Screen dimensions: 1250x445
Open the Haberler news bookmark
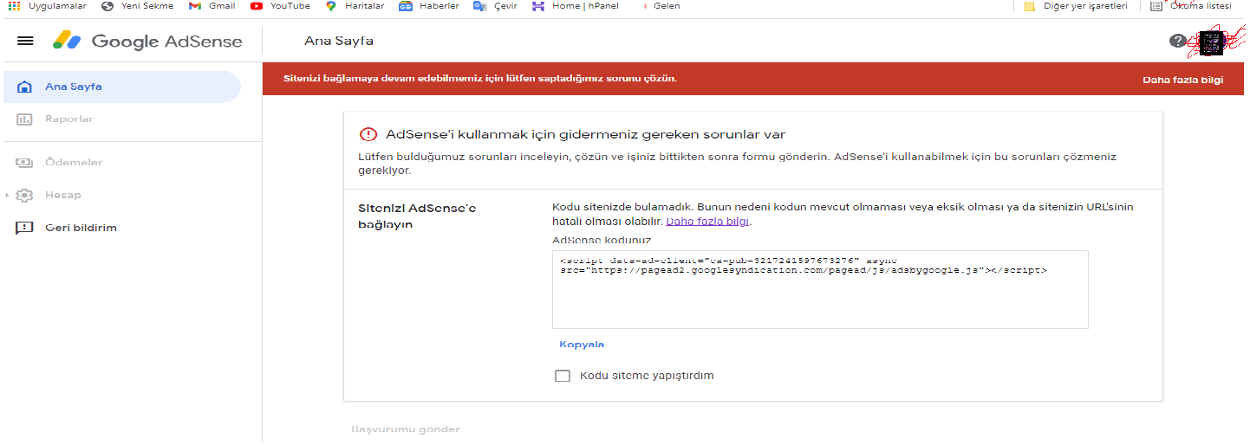[429, 5]
